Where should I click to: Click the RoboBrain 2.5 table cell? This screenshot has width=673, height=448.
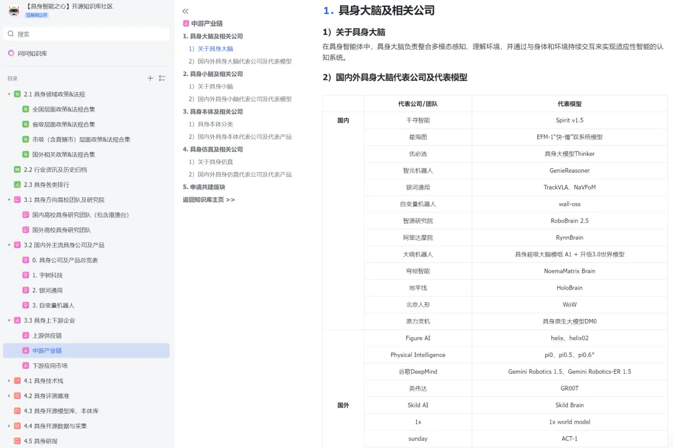pos(570,221)
